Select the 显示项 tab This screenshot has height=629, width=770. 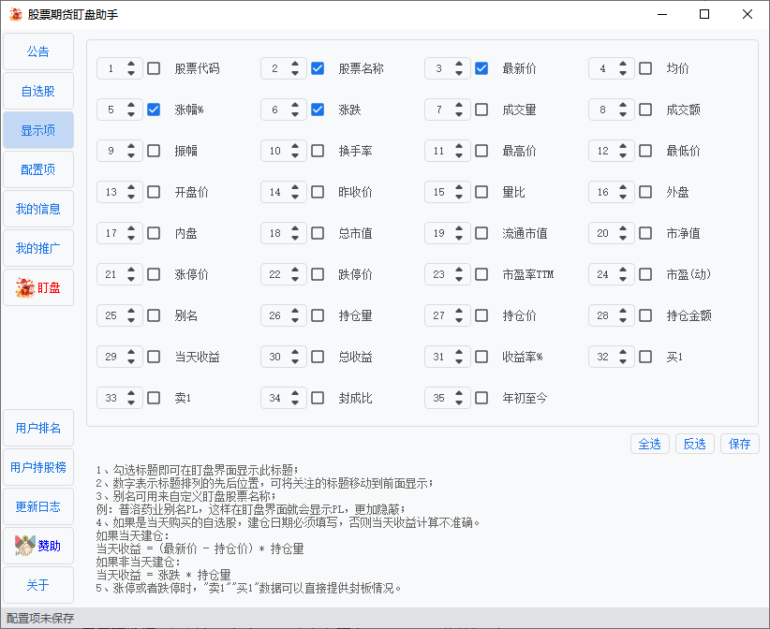38,130
